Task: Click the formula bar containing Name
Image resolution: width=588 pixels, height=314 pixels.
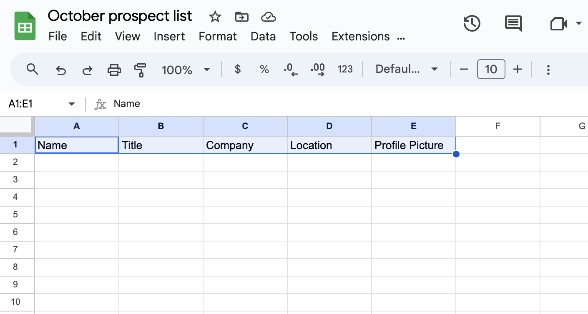Action: (x=350, y=104)
